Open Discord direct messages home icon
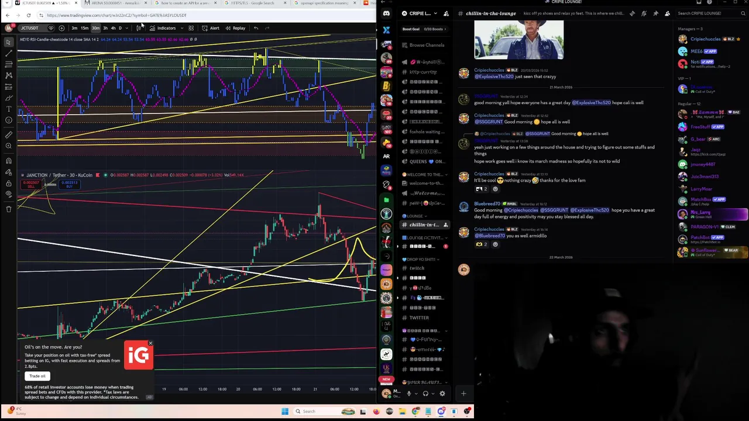749x421 pixels. coord(386,13)
